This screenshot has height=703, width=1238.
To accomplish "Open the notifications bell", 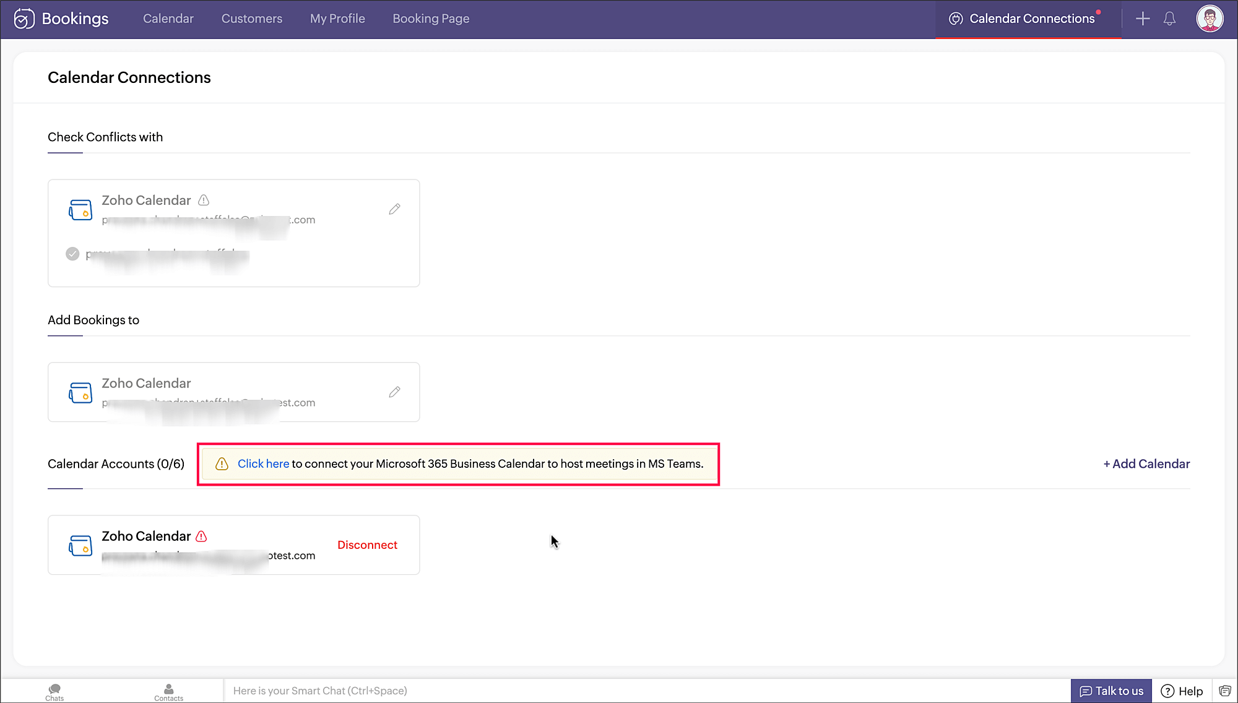I will tap(1169, 19).
